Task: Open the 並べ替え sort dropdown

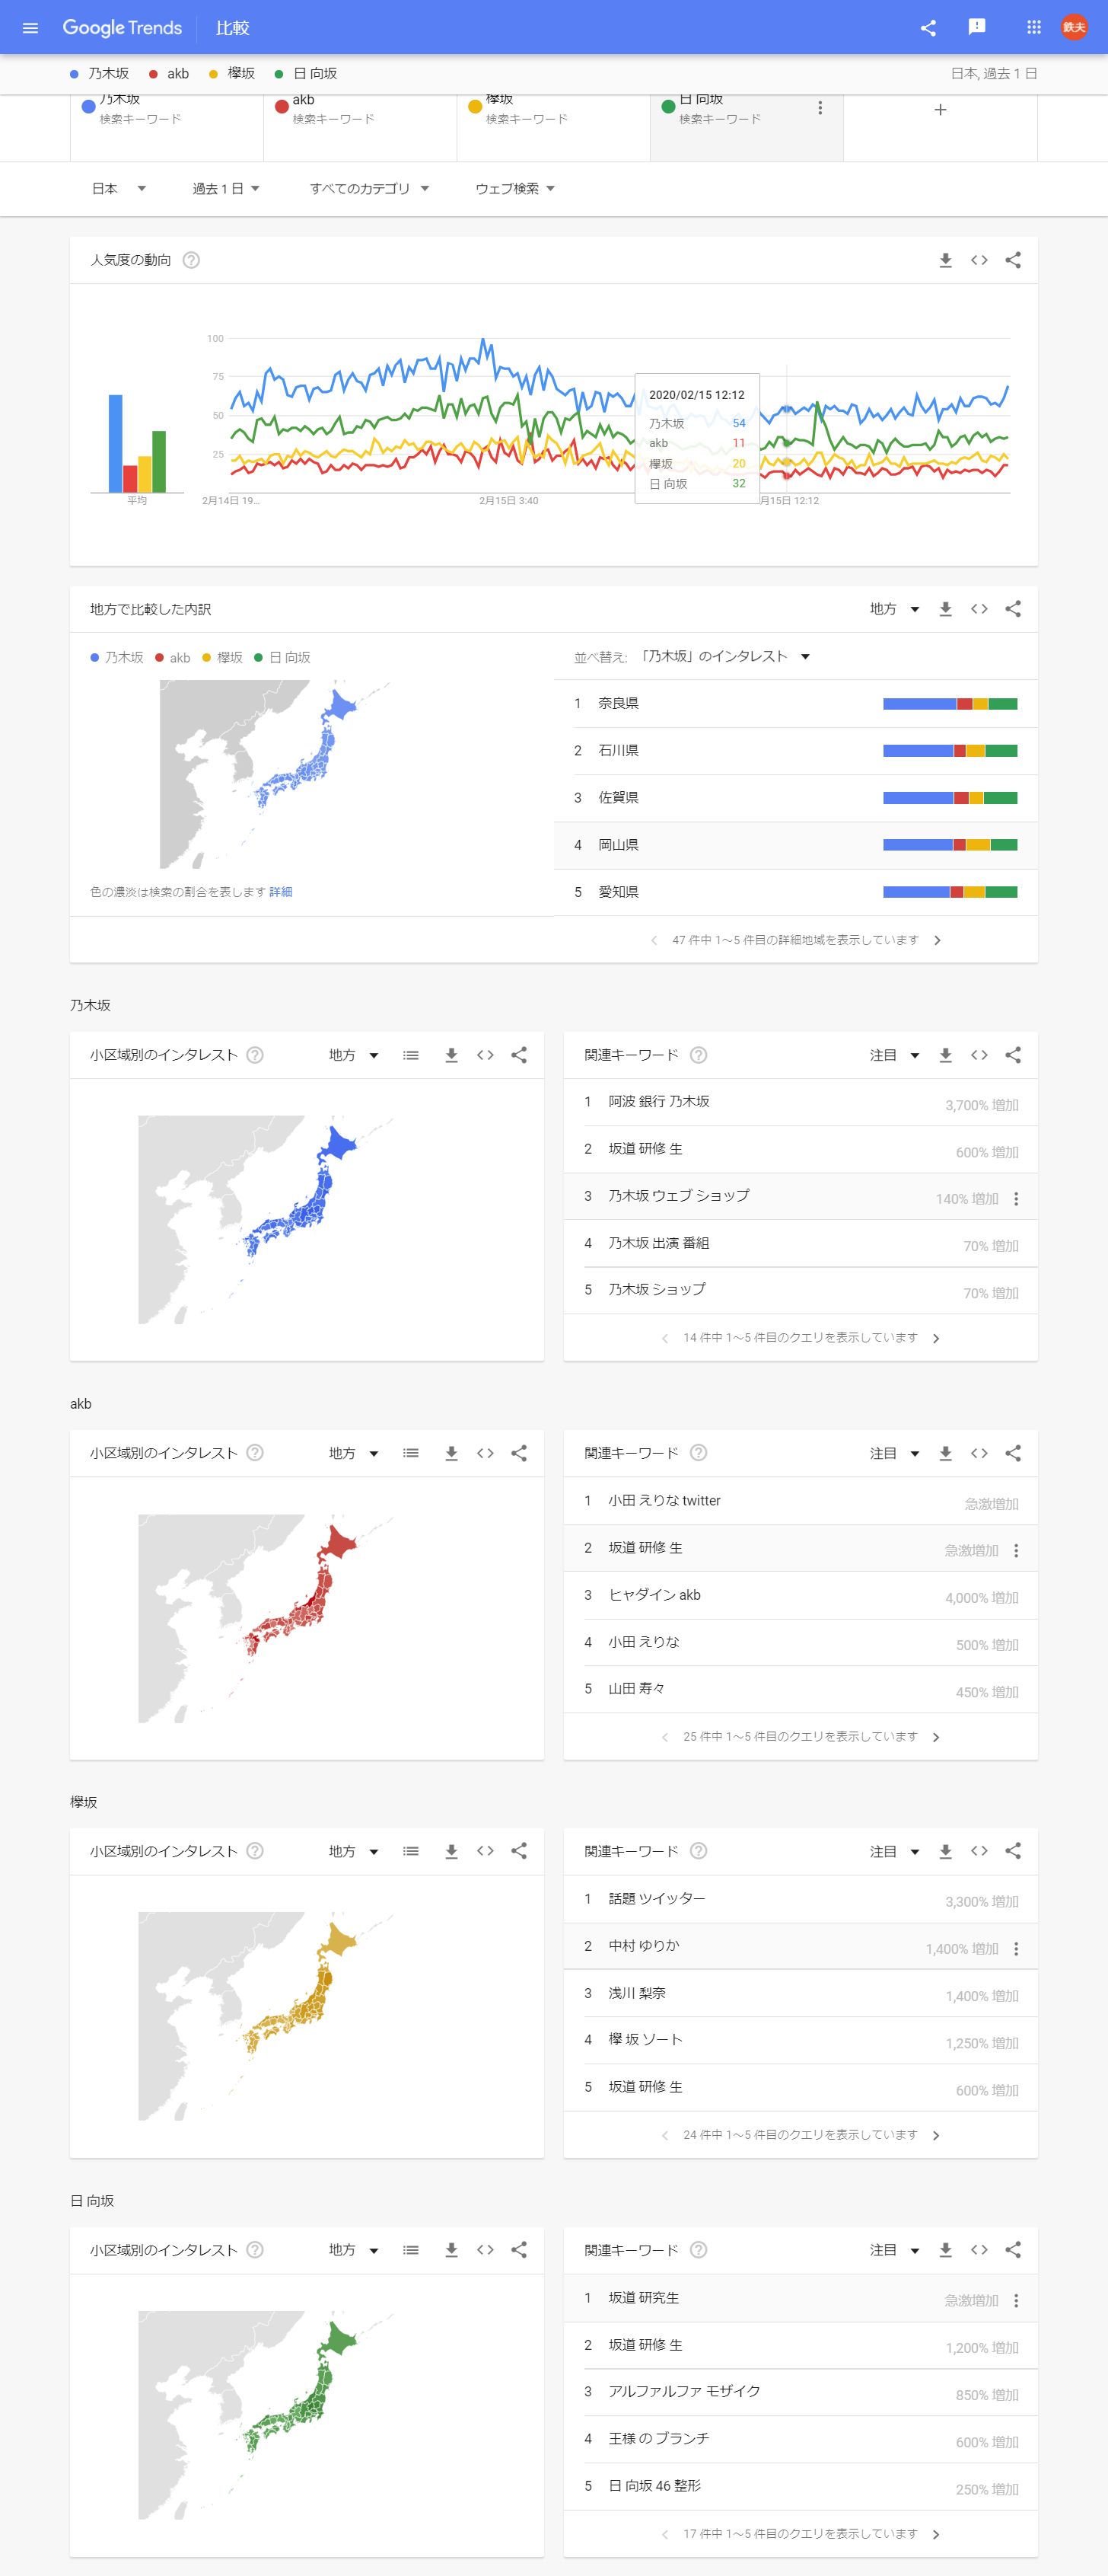Action: click(725, 657)
